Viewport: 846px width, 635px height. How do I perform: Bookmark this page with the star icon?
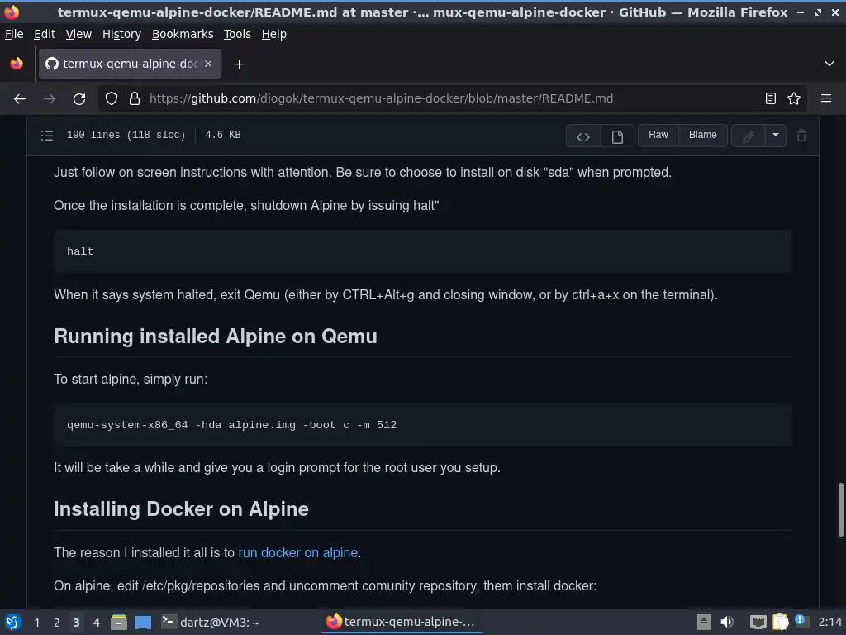(794, 99)
